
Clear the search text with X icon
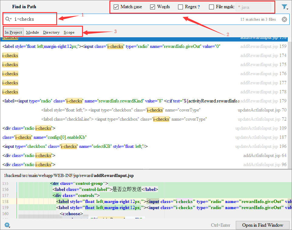coord(284,19)
